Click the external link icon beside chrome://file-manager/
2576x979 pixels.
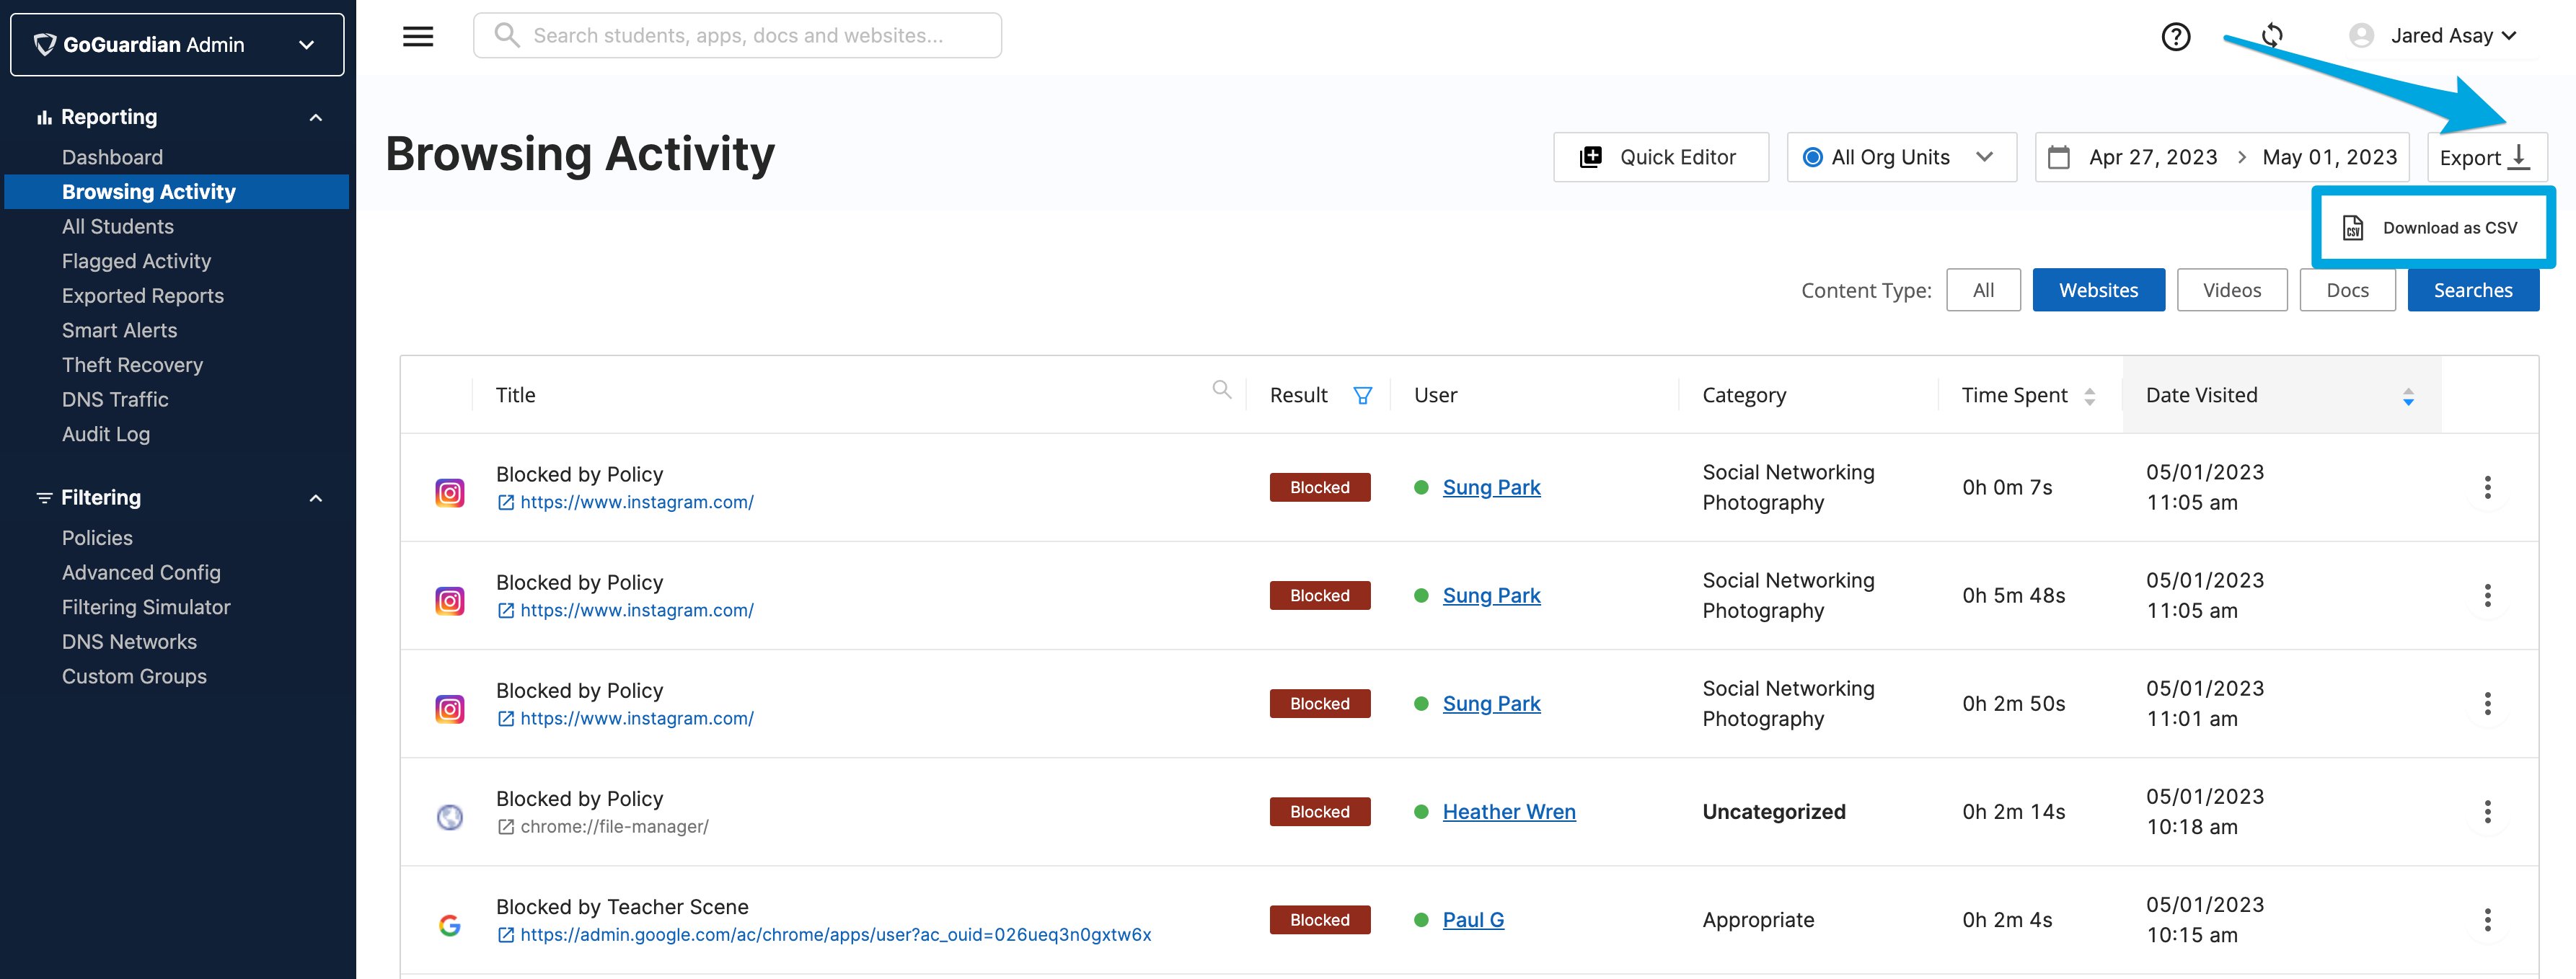coord(506,827)
